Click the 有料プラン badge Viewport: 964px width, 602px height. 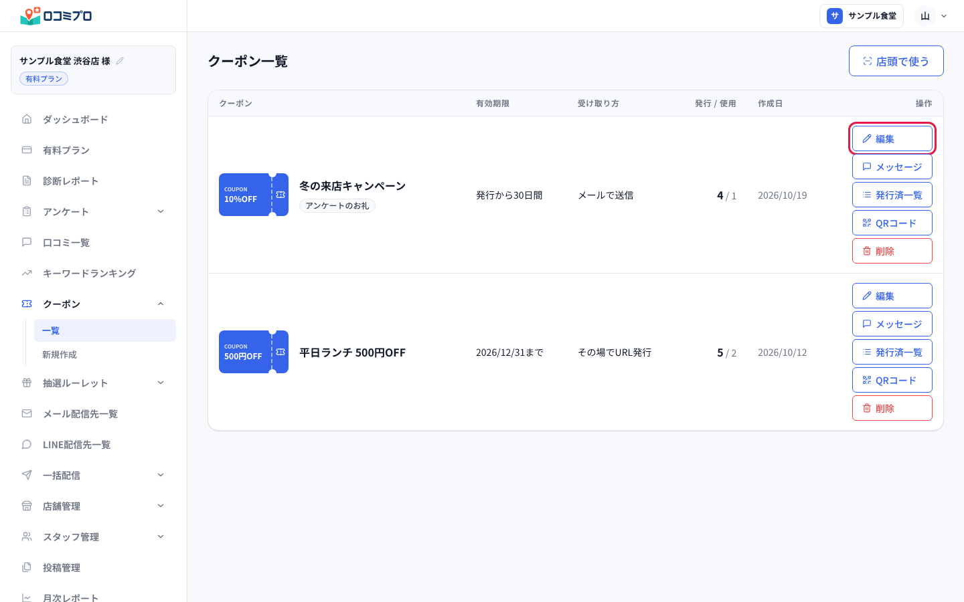(x=44, y=79)
